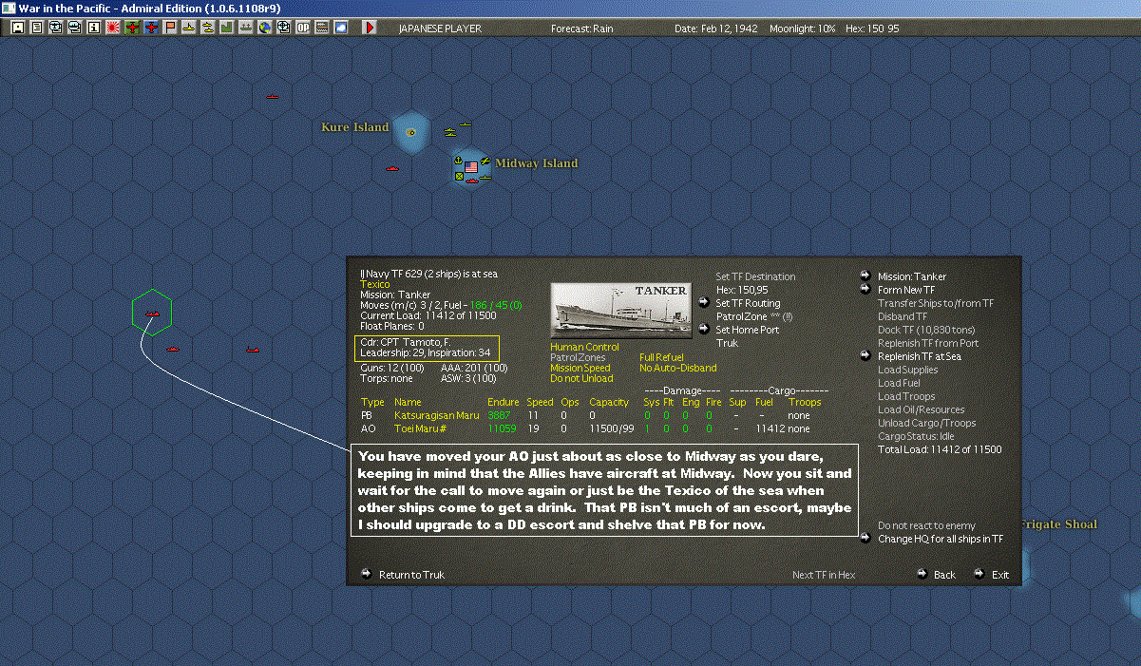Viewport: 1141px width, 666px height.
Task: Choose Form New TF
Action: [x=906, y=290]
